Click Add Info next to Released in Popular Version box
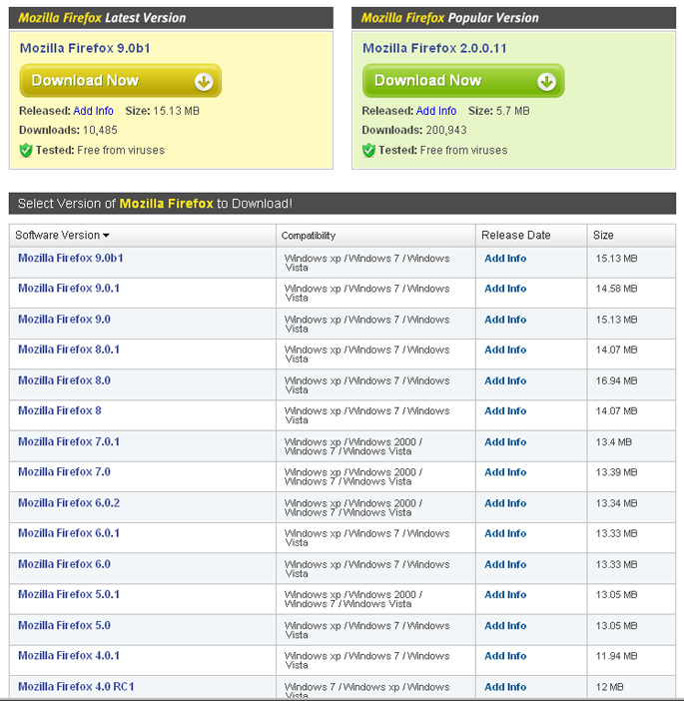The image size is (684, 701). [x=436, y=111]
